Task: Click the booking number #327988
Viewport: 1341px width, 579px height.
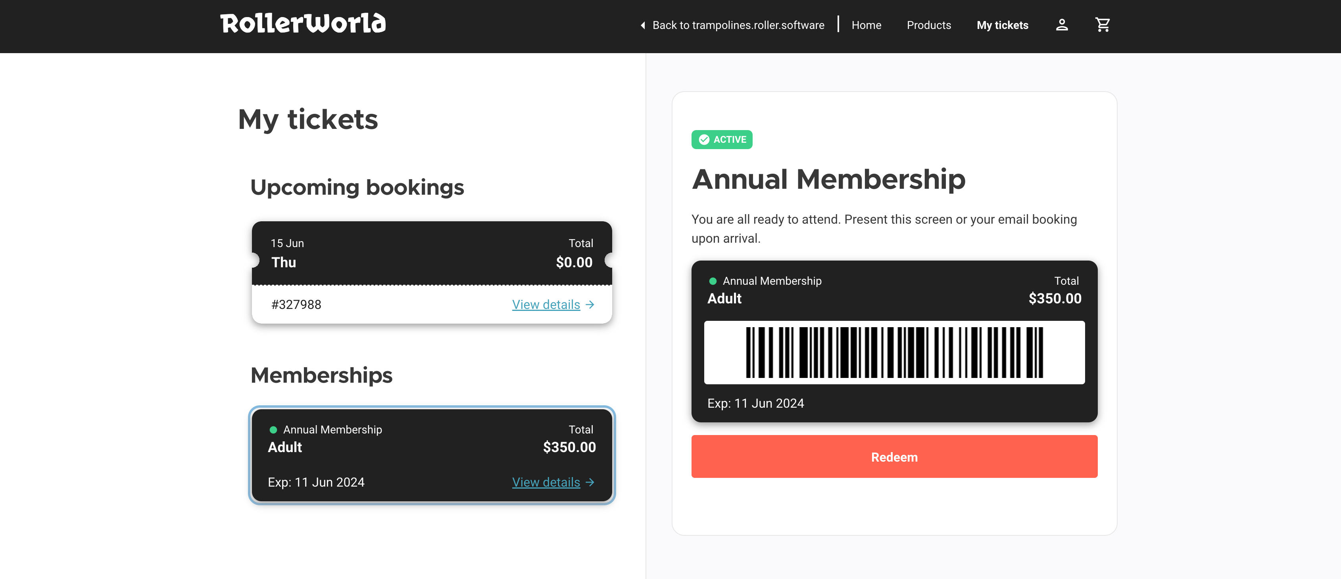Action: pos(296,305)
